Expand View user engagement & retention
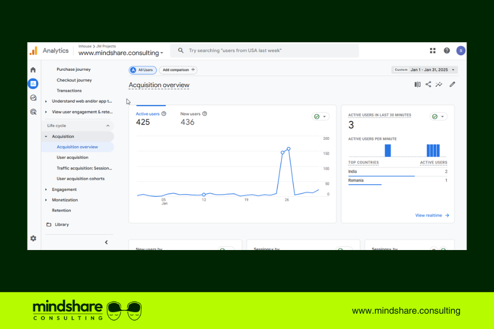 [x=46, y=112]
